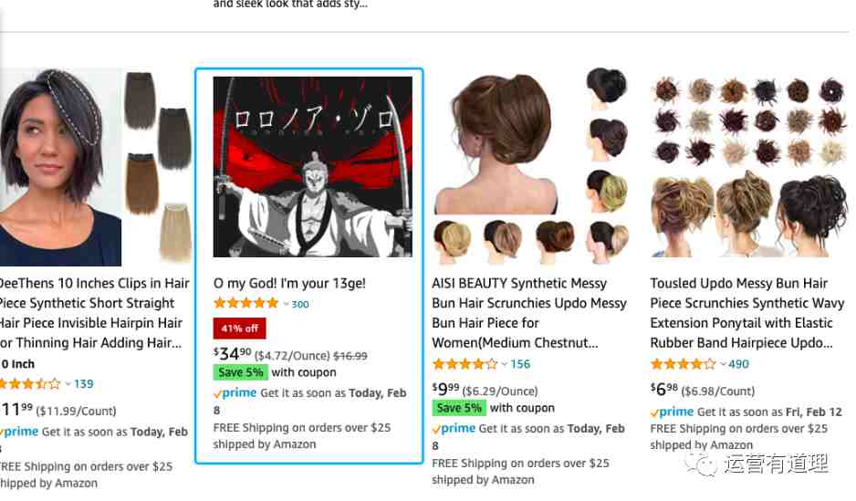Click the prime logo under the $9.99 item
856x501 pixels.
[x=454, y=429]
